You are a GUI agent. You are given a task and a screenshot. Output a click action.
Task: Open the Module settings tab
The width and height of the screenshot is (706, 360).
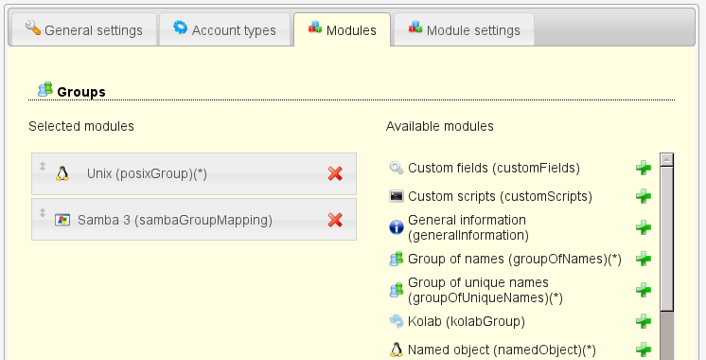465,29
